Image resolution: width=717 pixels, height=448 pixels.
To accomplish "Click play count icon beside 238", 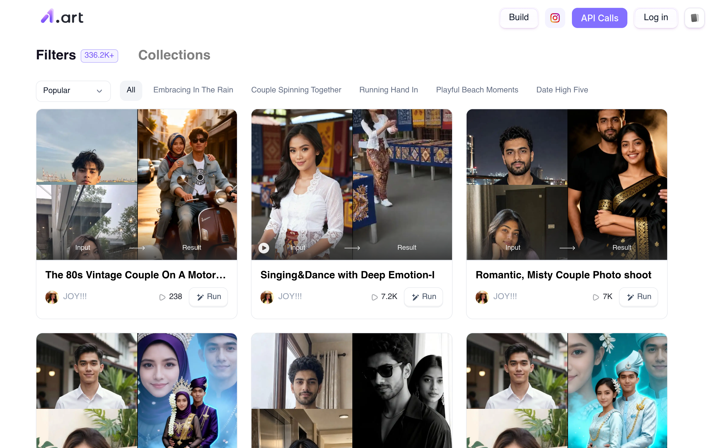I will click(162, 297).
